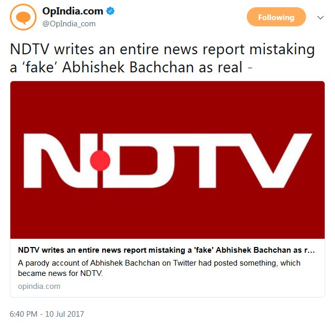
Task: Click the red dot in NDTV logo
Action: [100, 160]
